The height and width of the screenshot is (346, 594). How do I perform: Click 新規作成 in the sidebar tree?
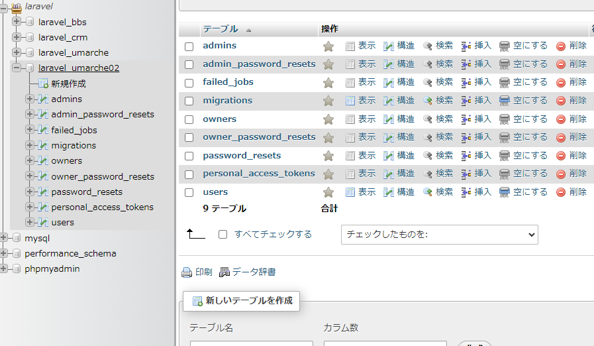68,84
